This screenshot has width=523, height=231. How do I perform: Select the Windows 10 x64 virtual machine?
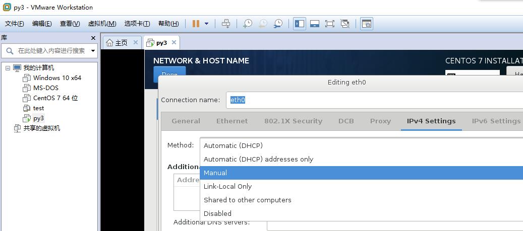57,78
